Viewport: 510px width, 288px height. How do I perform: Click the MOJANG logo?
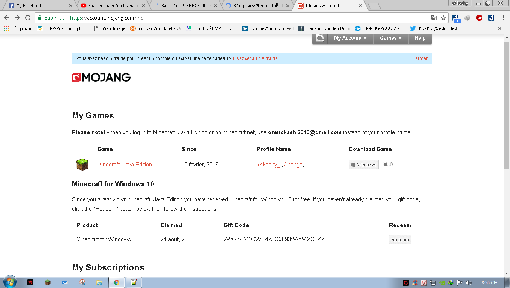point(101,77)
